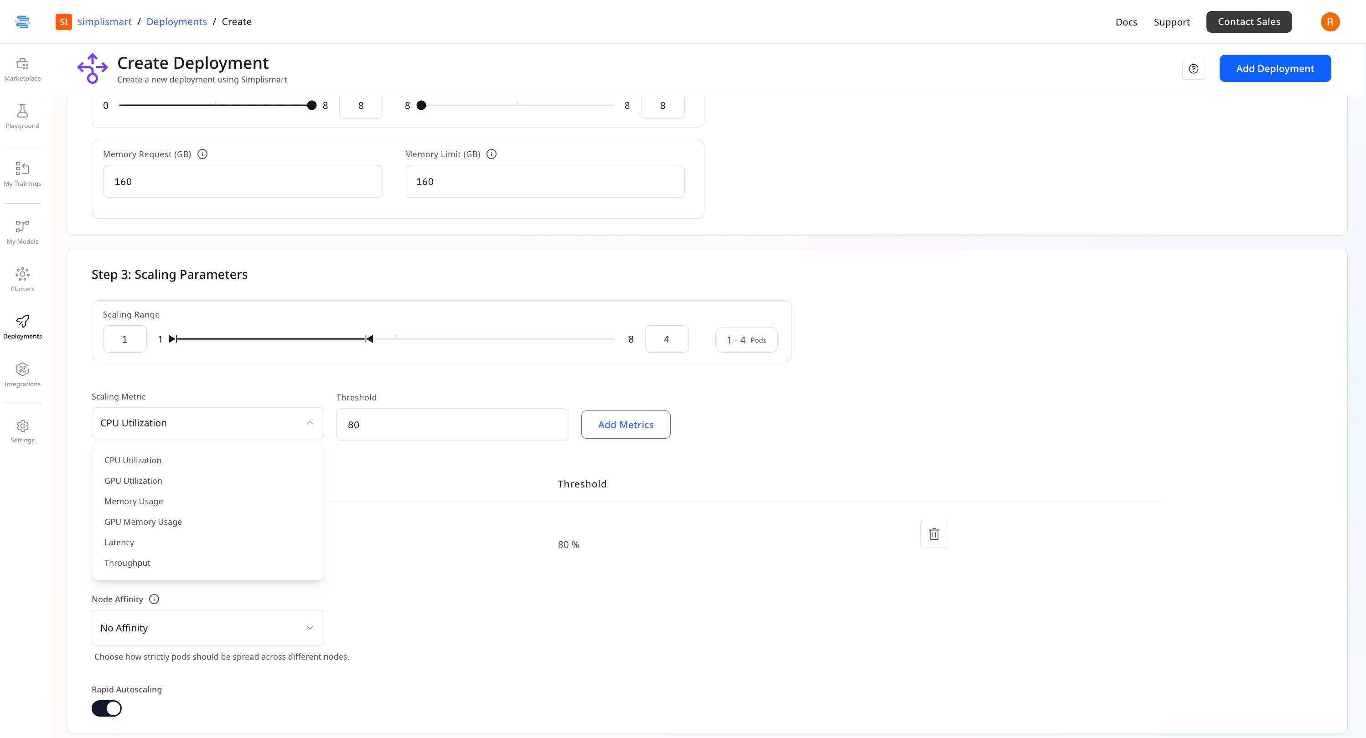Open My Models sidebar icon

22,233
